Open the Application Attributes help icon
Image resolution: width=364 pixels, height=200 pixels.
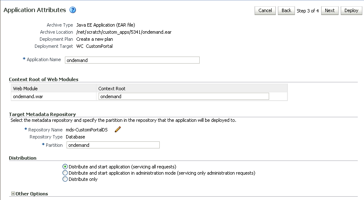73,10
